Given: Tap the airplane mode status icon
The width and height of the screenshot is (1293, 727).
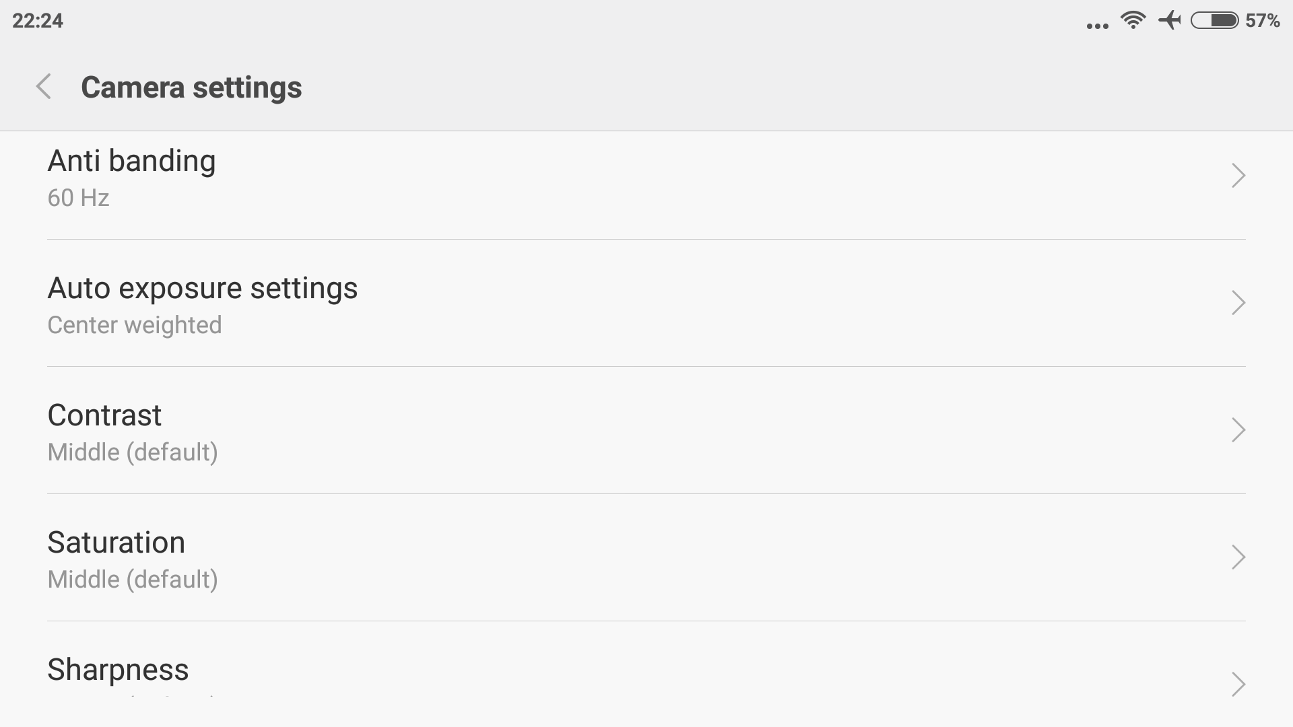Looking at the screenshot, I should pyautogui.click(x=1170, y=20).
